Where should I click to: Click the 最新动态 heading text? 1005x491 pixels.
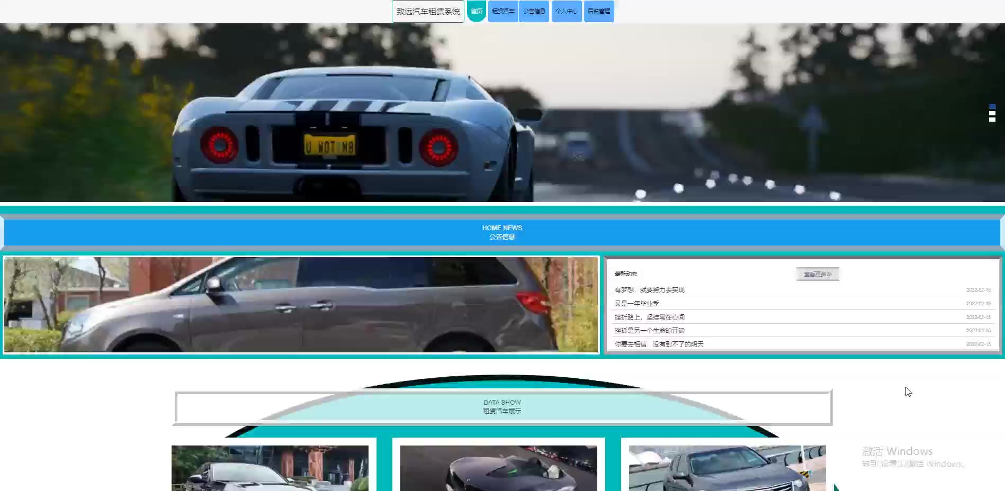626,274
